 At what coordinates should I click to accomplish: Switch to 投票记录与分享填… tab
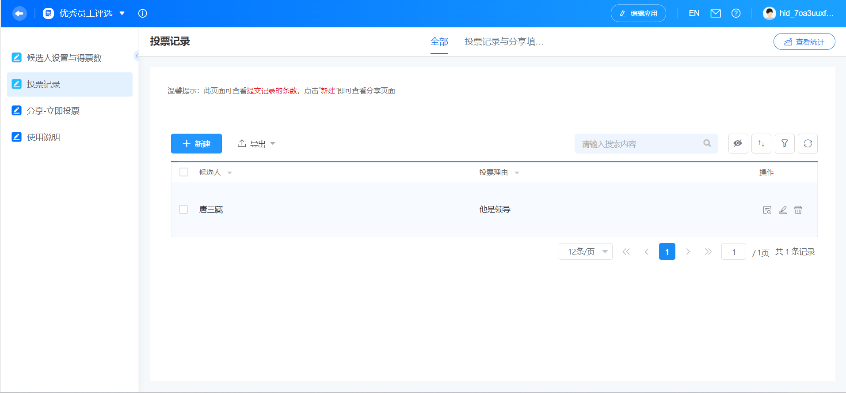point(504,41)
